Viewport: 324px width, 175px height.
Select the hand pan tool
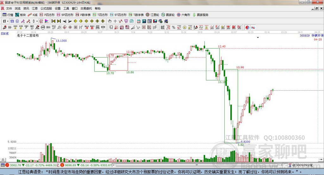click(x=110, y=21)
